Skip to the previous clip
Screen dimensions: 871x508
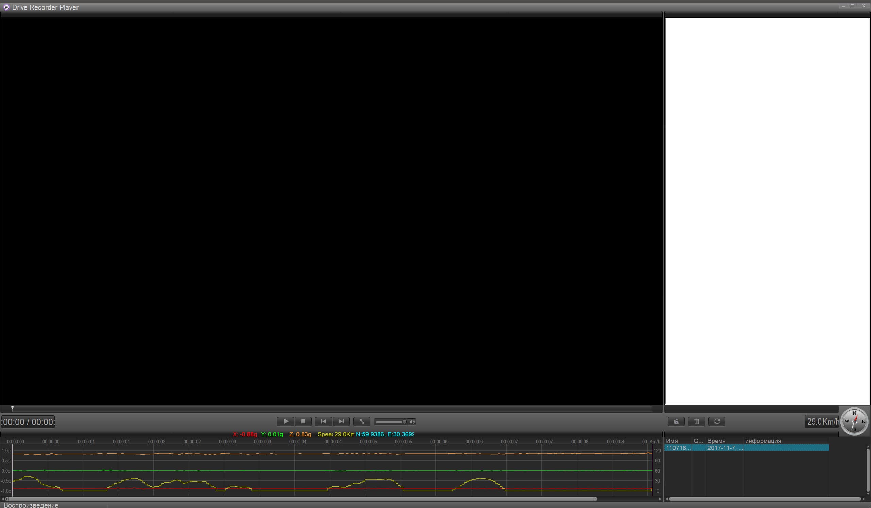pyautogui.click(x=323, y=421)
